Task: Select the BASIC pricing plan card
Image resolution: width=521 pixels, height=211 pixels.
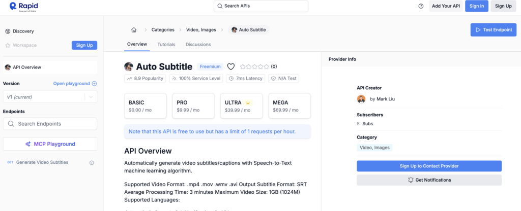Action: [x=145, y=105]
